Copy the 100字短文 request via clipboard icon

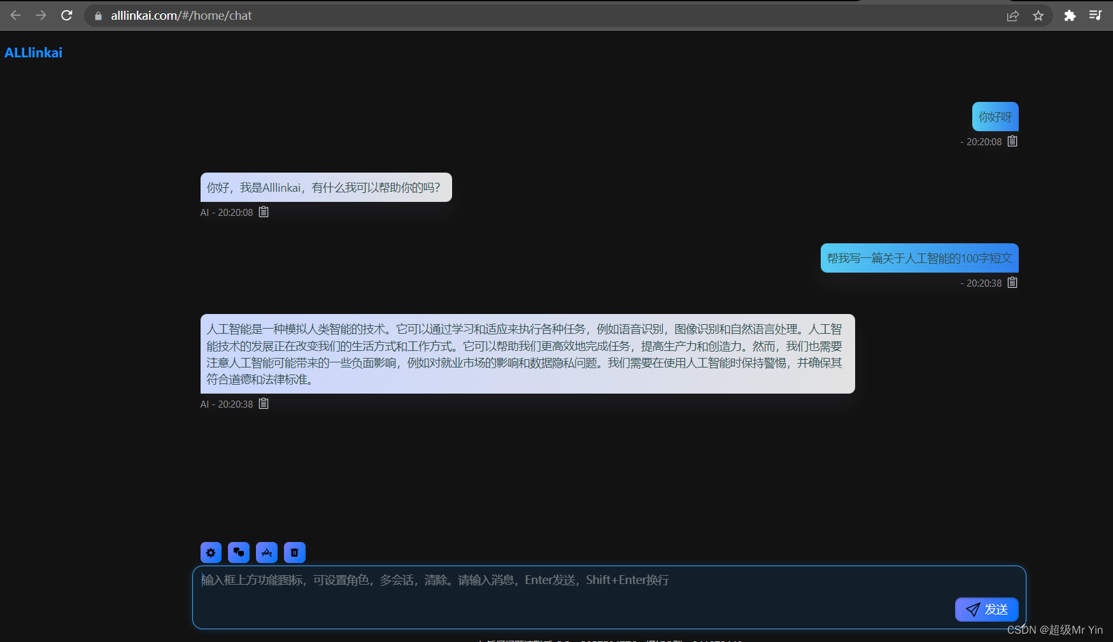click(x=1012, y=283)
